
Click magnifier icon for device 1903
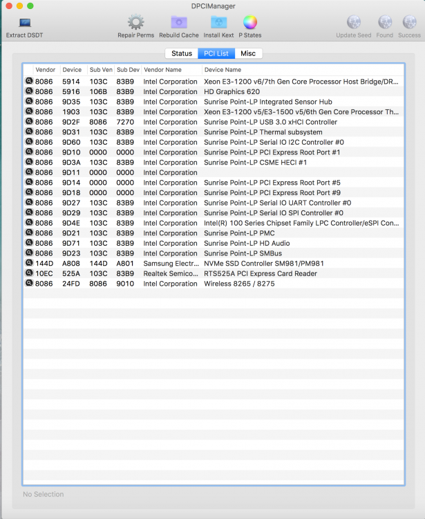coord(29,111)
